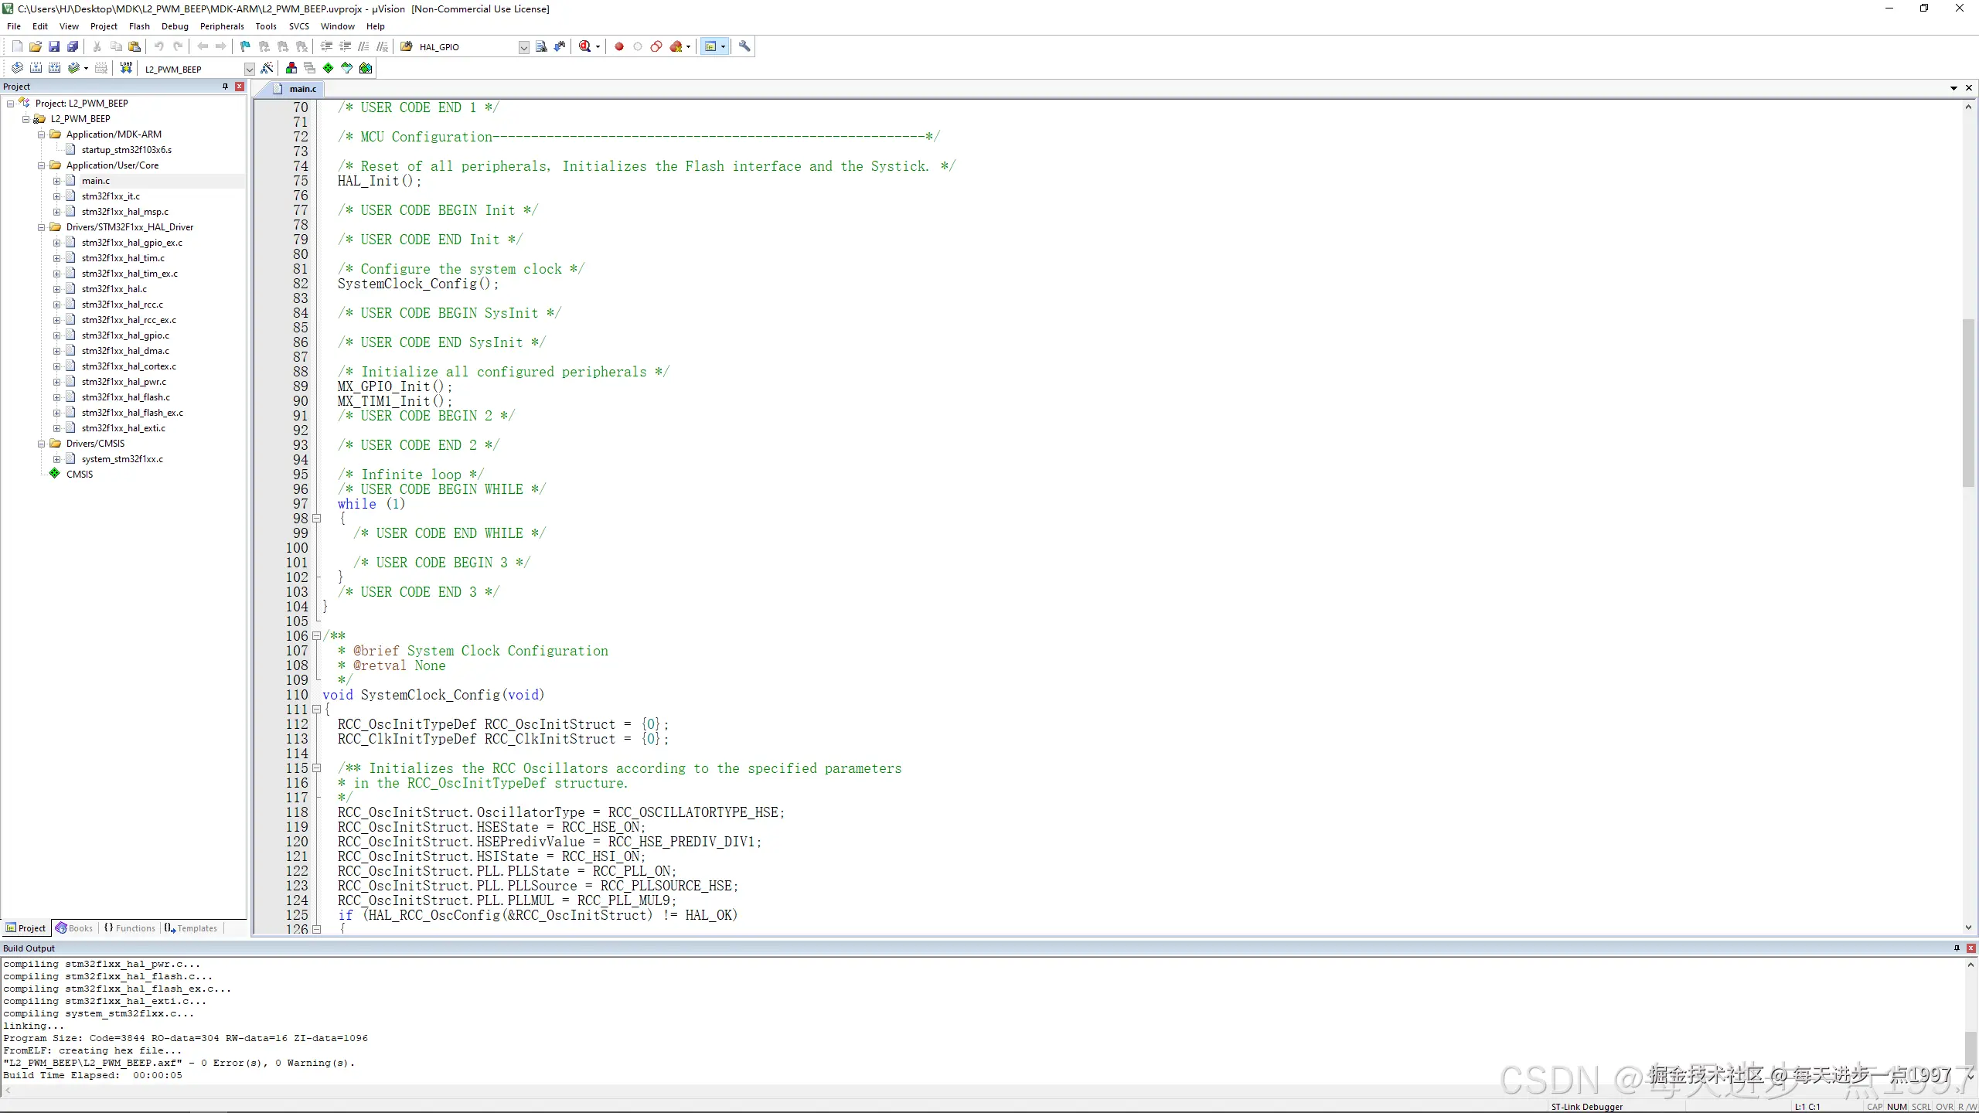This screenshot has width=1979, height=1113.
Task: Download code to flash with LOAD icon
Action: point(126,68)
